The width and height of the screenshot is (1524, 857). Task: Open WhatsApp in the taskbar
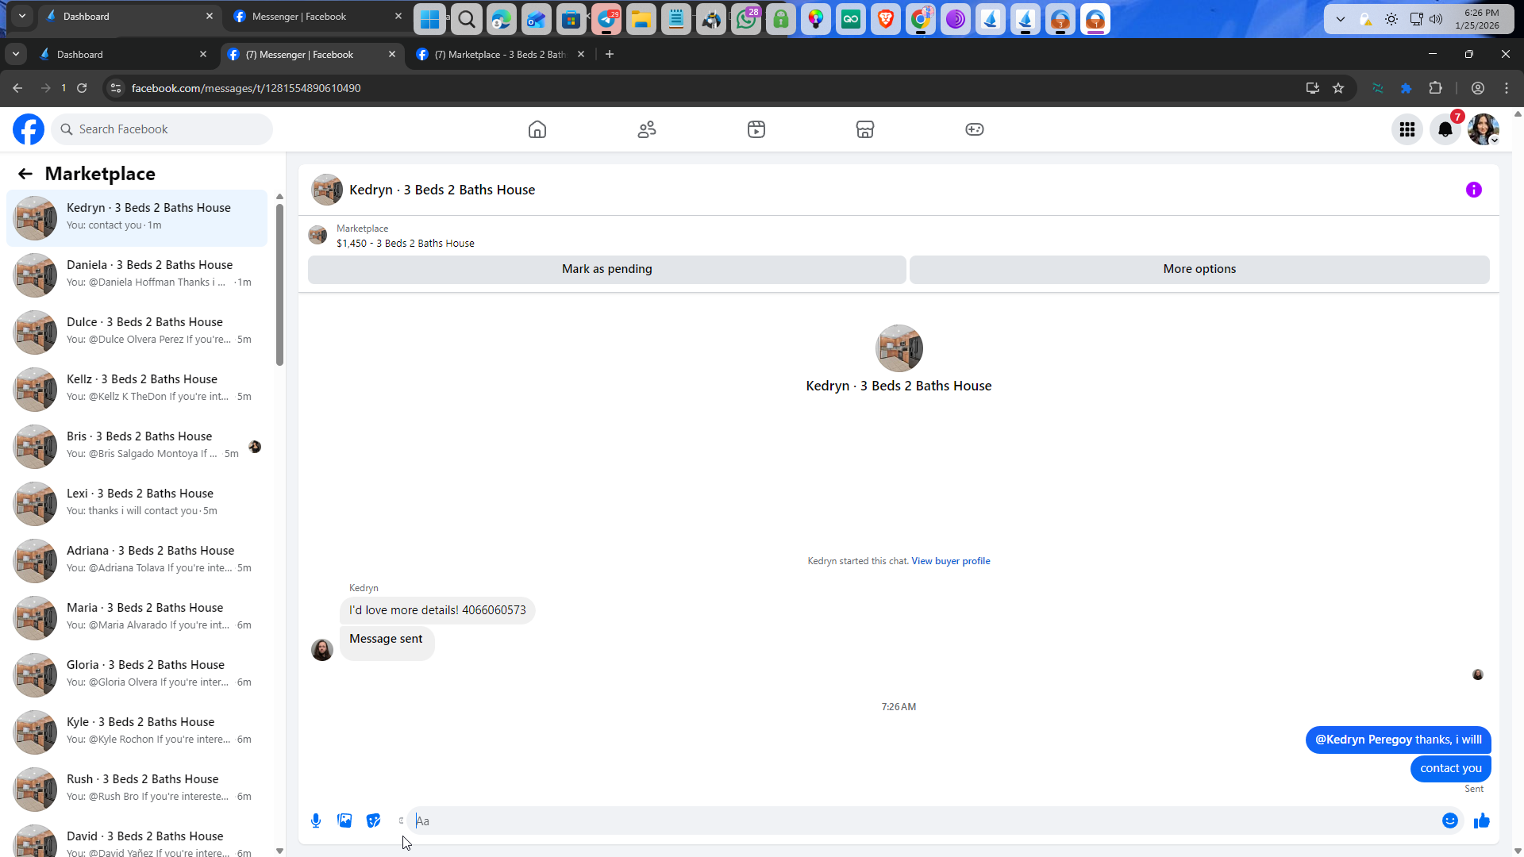746,20
